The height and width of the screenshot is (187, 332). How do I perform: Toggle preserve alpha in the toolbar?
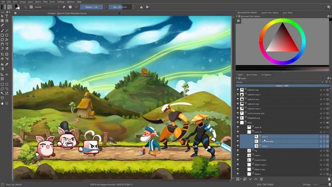click(70, 7)
